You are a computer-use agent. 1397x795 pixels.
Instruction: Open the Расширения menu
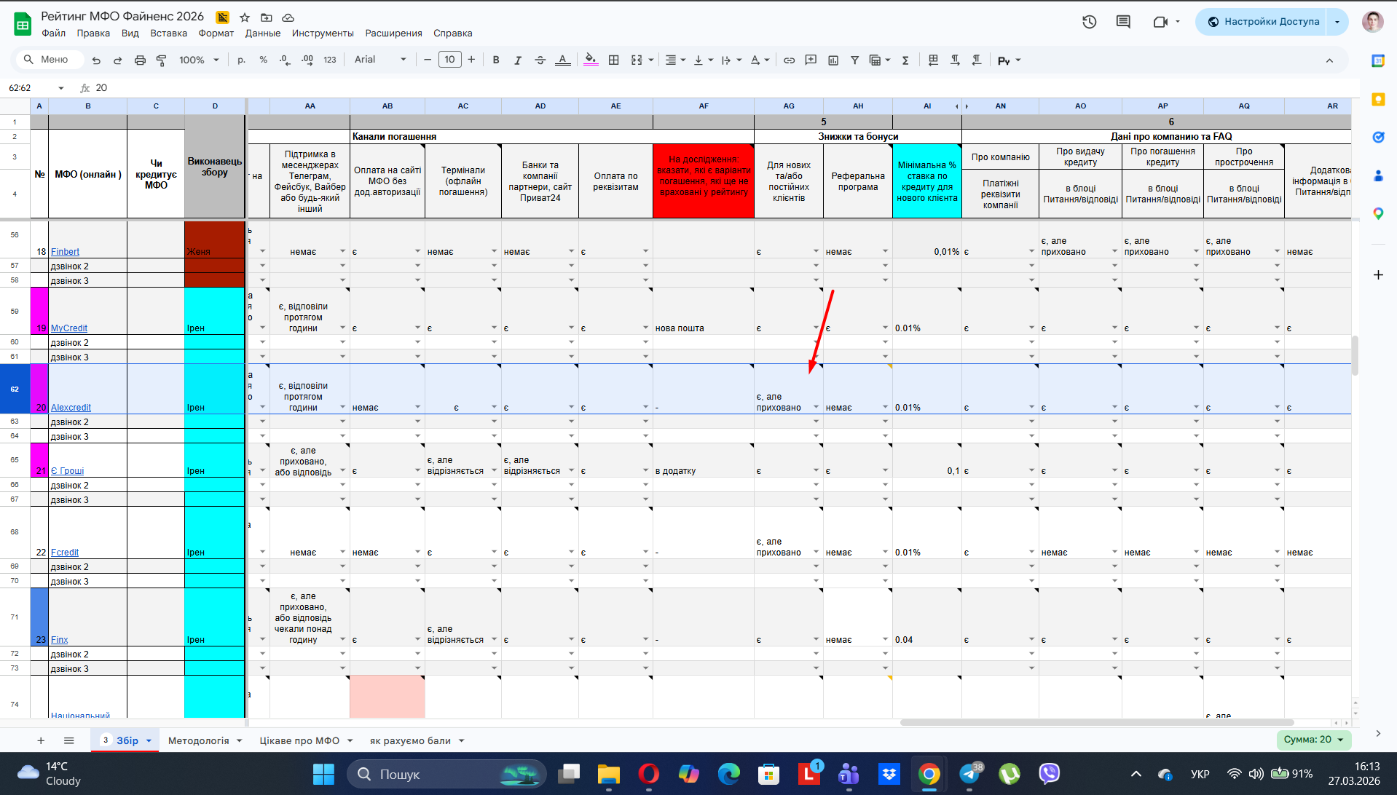(x=393, y=33)
